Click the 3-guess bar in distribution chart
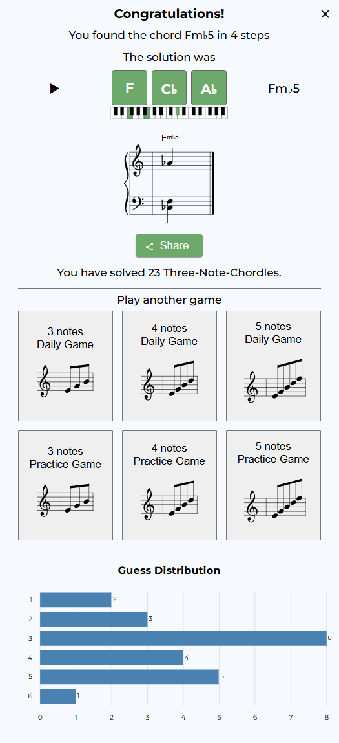This screenshot has width=339, height=743. (183, 638)
